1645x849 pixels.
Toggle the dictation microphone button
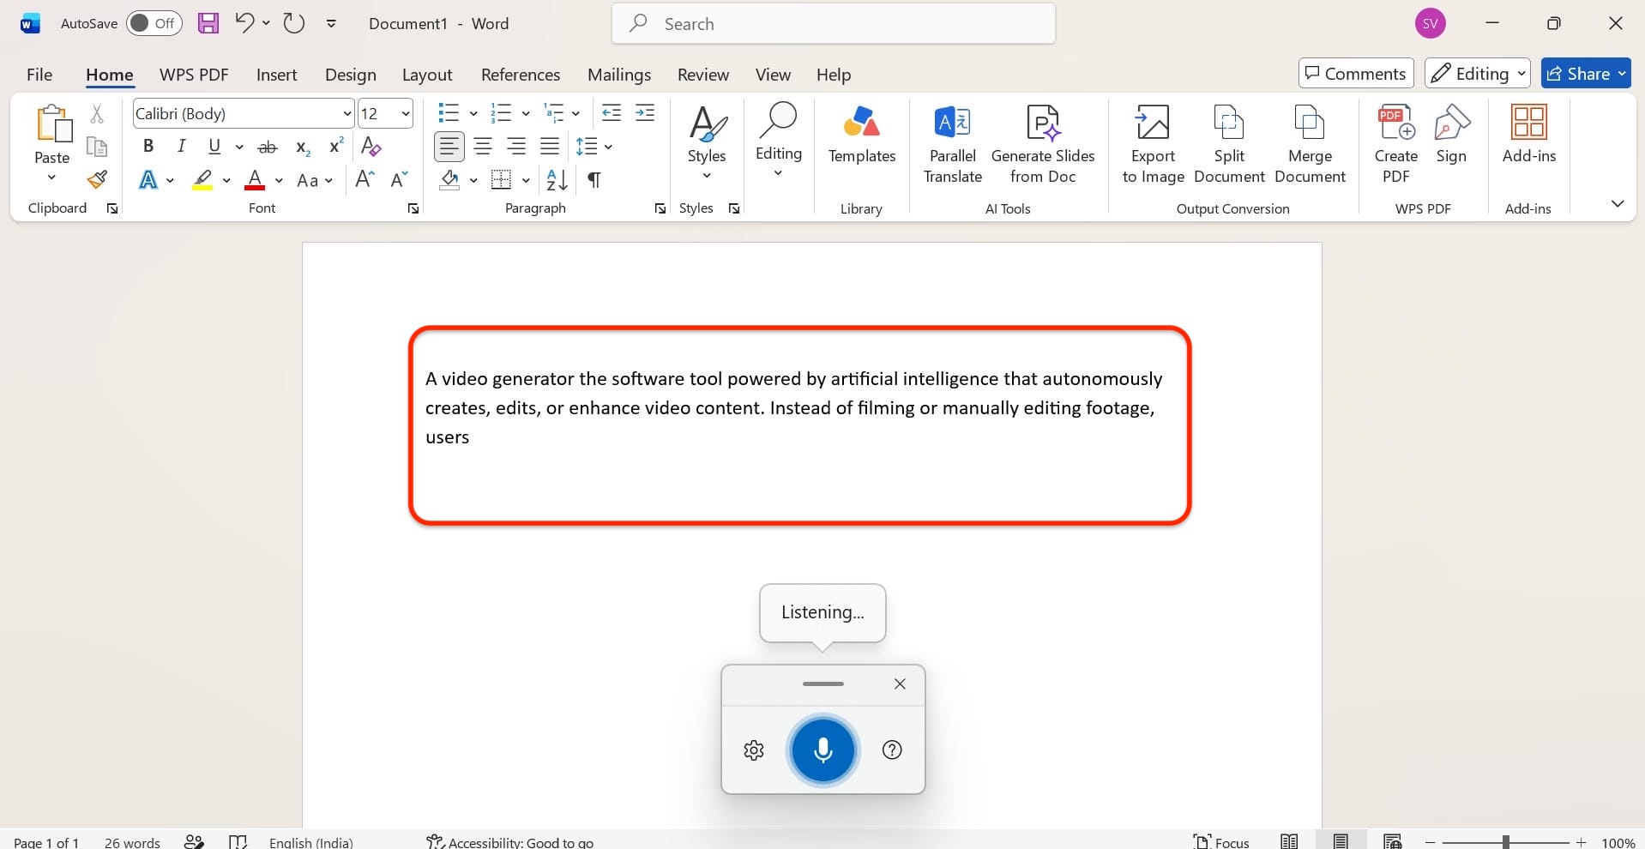(822, 750)
